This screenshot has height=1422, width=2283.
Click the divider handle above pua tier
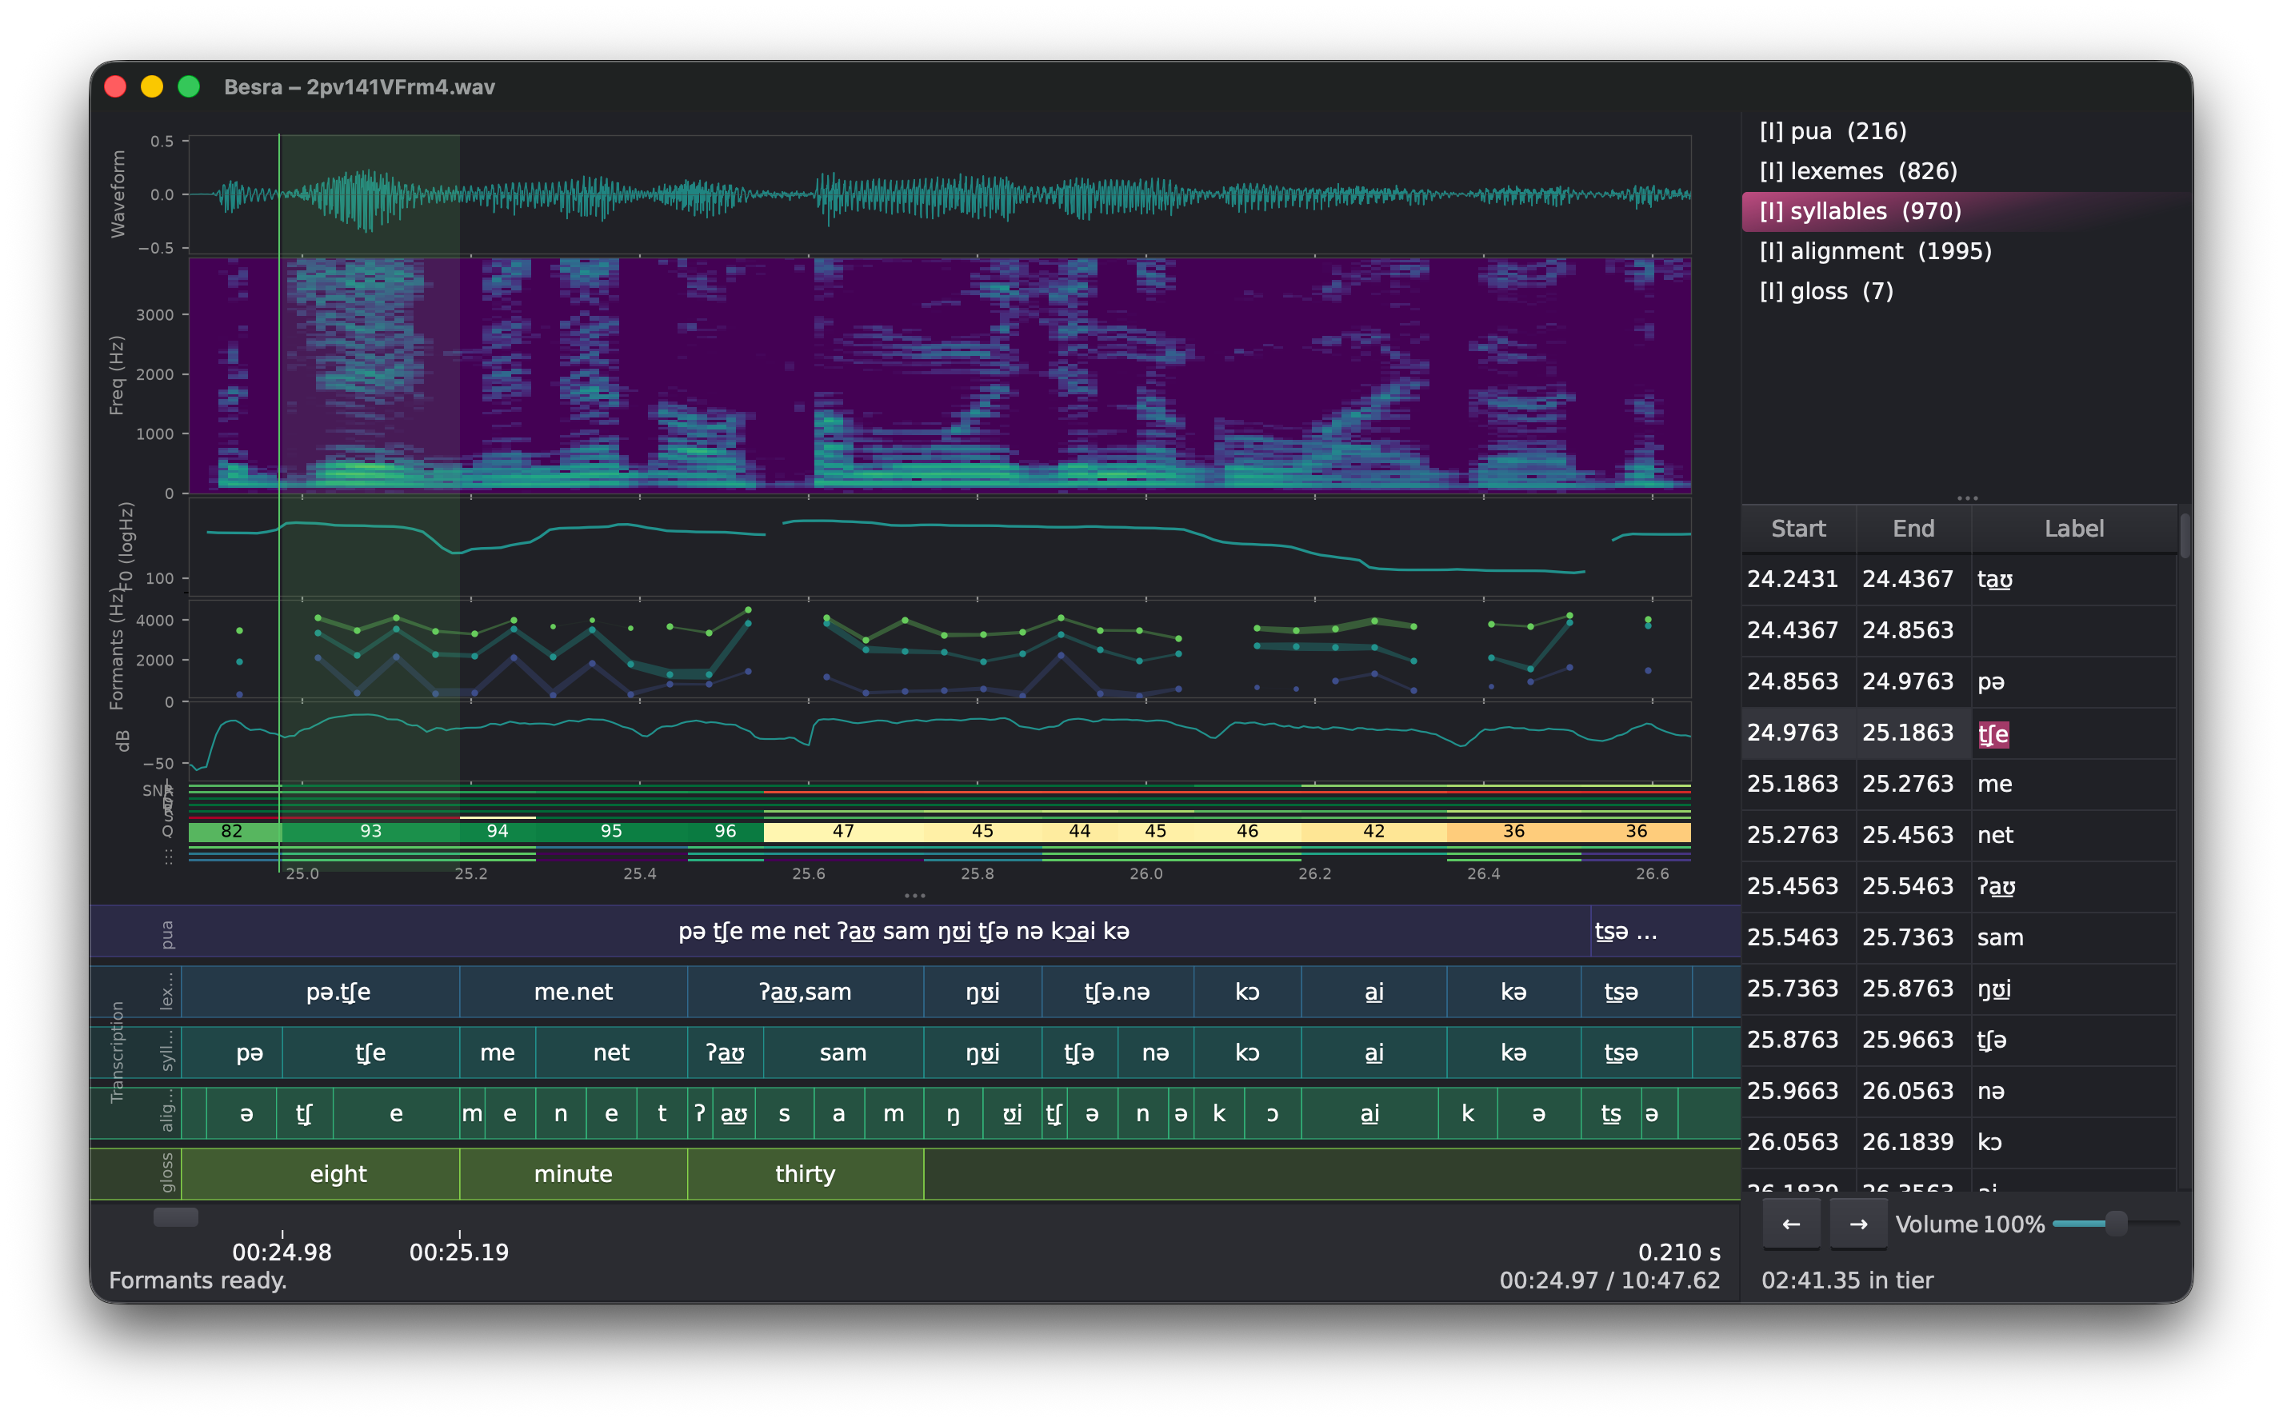coord(914,895)
